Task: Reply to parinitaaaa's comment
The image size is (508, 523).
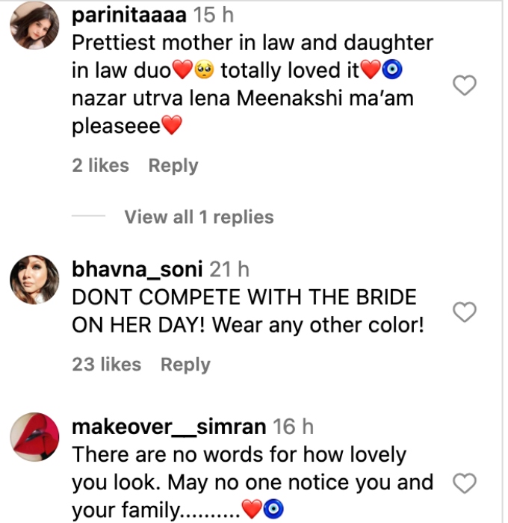Action: click(173, 165)
